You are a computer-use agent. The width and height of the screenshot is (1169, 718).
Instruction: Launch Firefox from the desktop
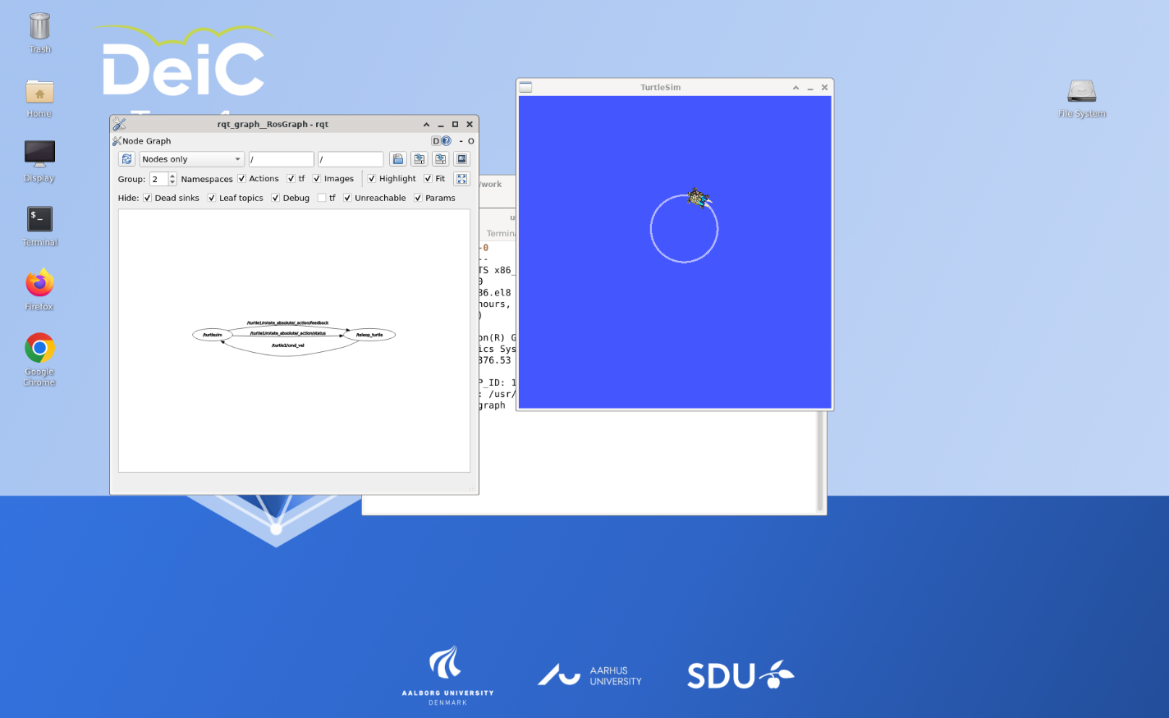[39, 290]
